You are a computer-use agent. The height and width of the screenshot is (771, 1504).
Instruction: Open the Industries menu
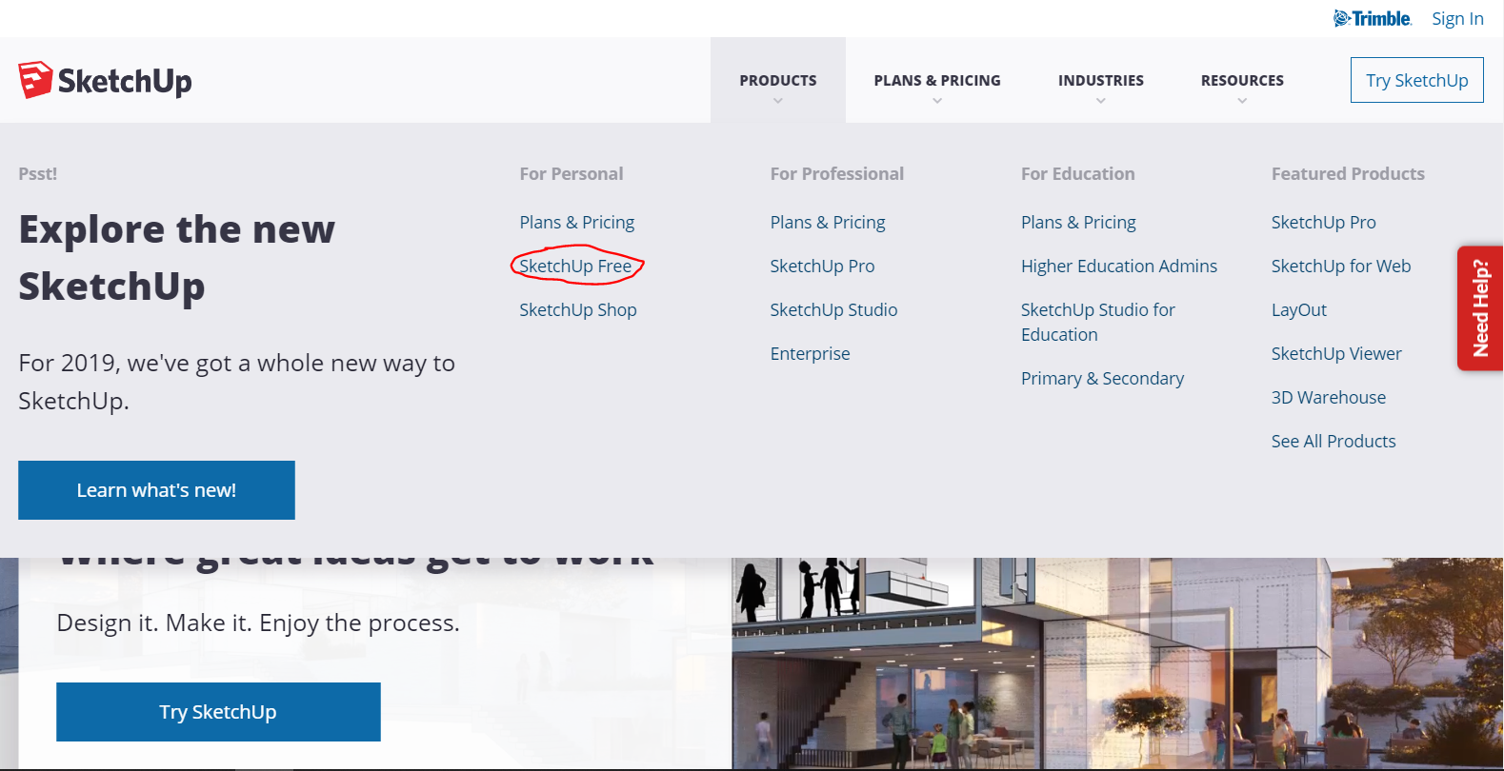point(1101,80)
